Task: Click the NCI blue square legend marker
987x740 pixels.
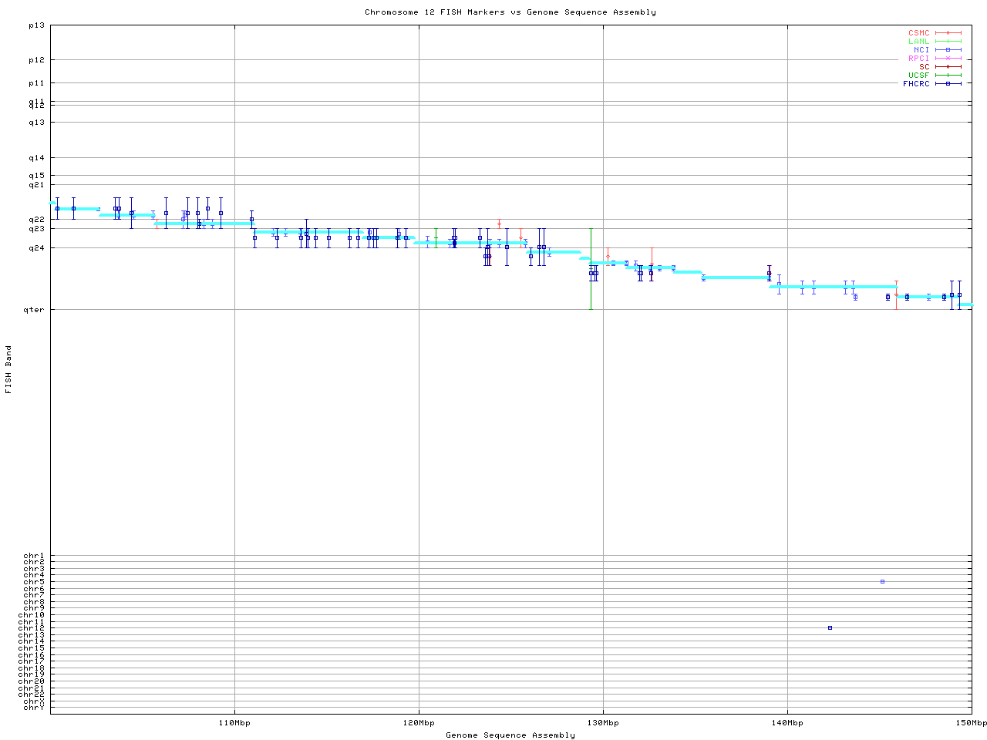Action: 948,50
